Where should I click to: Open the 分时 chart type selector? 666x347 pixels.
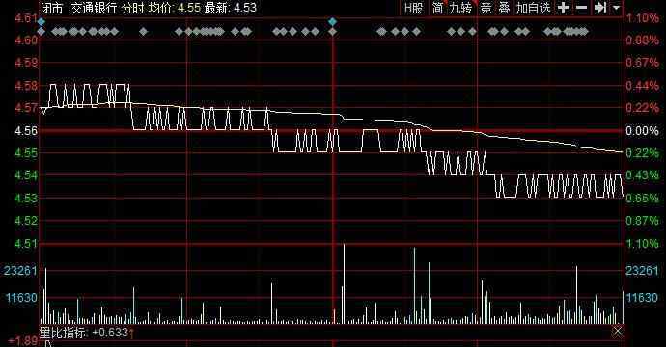(132, 8)
